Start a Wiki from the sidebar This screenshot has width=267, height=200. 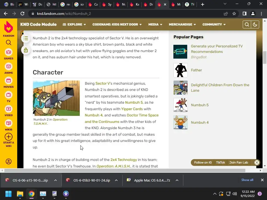click(x=9, y=140)
